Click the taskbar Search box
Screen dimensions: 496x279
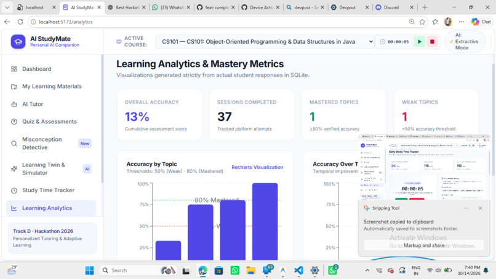(138, 270)
